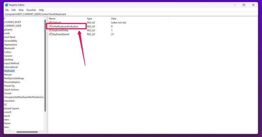This screenshot has height=137, width=262.
Task: Open the Help menu
Action: pos(41,10)
